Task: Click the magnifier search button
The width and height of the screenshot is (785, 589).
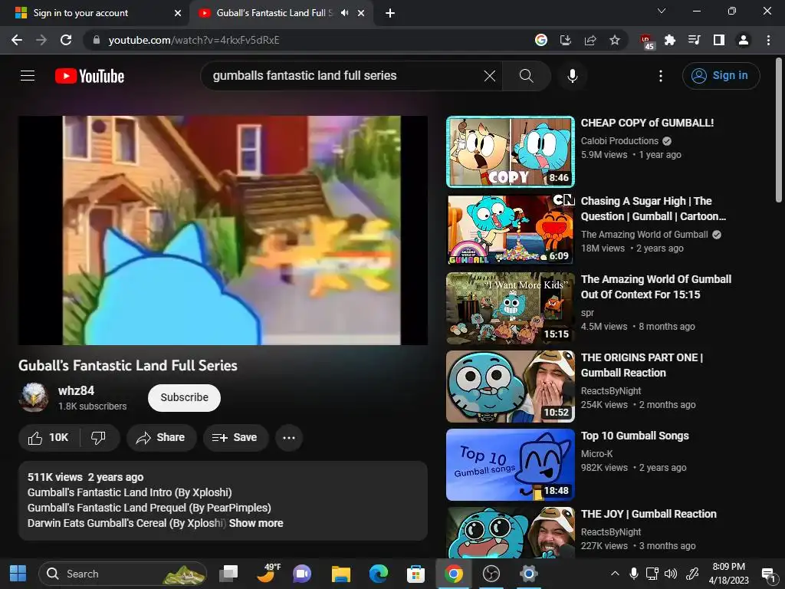Action: (526, 76)
